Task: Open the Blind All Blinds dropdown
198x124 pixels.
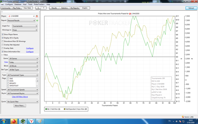Action: (23, 66)
